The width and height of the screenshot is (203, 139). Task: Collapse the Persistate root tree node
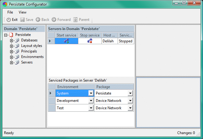pyautogui.click(x=6, y=35)
